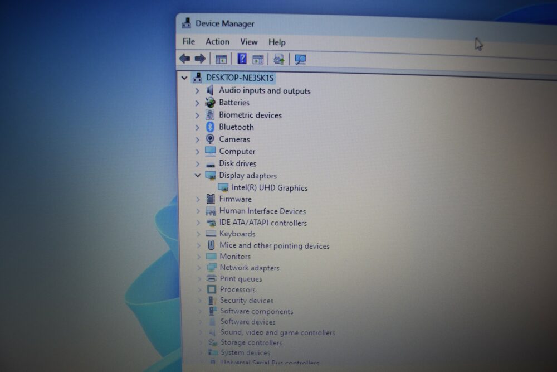Click the Audio inputs and outputs speaker icon
This screenshot has height=372, width=557.
pyautogui.click(x=210, y=90)
